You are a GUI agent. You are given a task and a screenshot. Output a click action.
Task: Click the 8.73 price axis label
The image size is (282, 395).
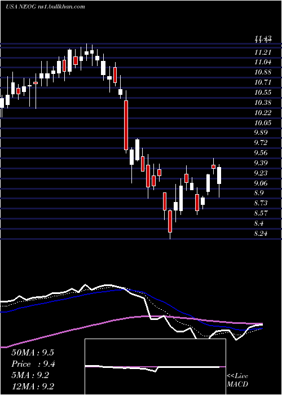pos(261,203)
